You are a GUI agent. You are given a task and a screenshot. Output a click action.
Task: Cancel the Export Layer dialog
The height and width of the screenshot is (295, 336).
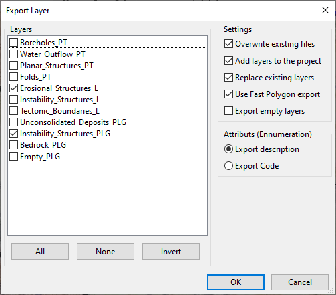pos(300,282)
